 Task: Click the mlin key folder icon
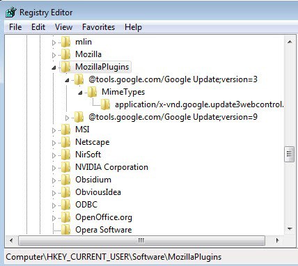pos(66,42)
